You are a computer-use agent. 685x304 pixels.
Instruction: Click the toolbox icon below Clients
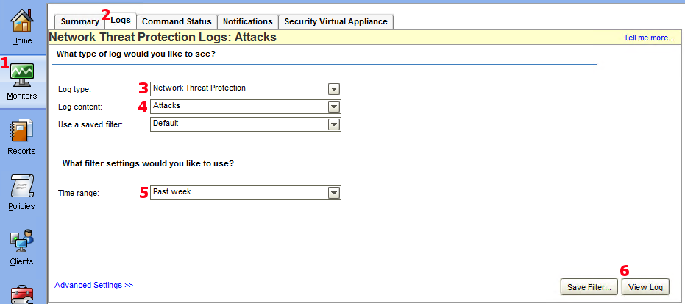pyautogui.click(x=22, y=294)
